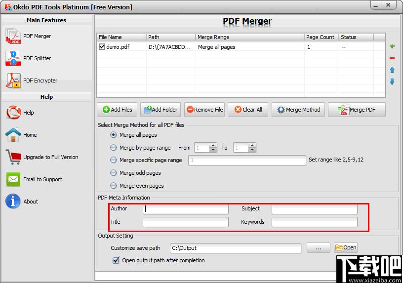Open the PDF Encrypter padlock icon
403x283 pixels.
pos(13,81)
